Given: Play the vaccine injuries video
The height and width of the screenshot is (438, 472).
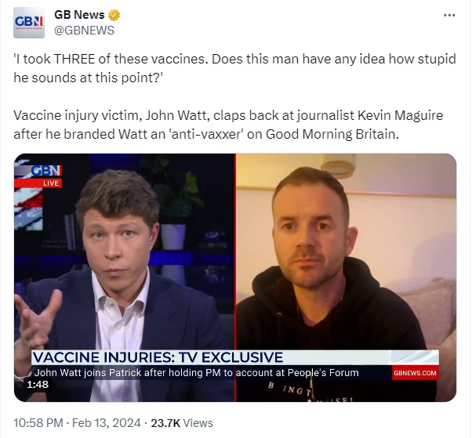Looking at the screenshot, I should [x=235, y=277].
